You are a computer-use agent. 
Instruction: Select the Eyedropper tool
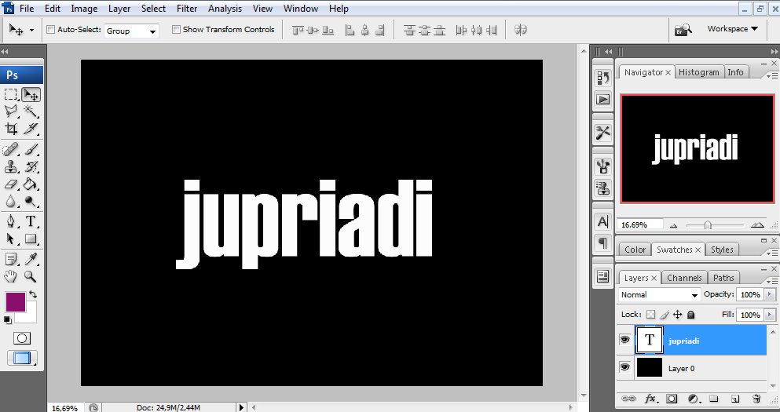(31, 259)
